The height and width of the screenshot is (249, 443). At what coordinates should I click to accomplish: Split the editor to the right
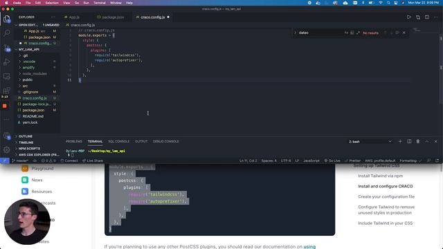pyautogui.click(x=427, y=17)
